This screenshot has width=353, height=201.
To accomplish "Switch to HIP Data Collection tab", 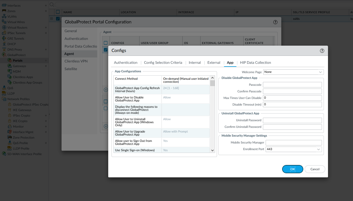I will tap(255, 63).
